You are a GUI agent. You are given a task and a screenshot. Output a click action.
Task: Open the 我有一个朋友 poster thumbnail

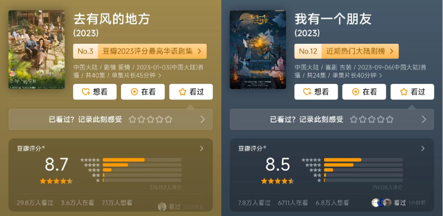[x=258, y=49]
